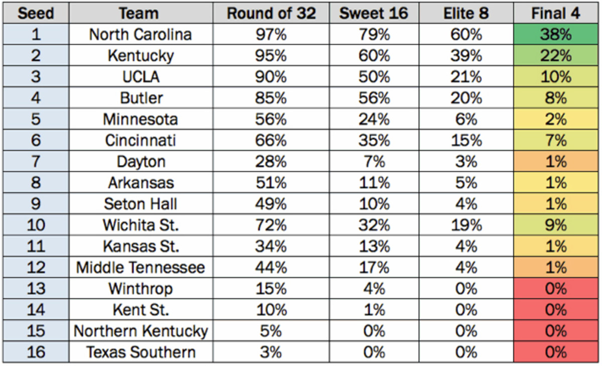This screenshot has height=366, width=602.
Task: Select the Wichita St. team cell
Action: 140,225
